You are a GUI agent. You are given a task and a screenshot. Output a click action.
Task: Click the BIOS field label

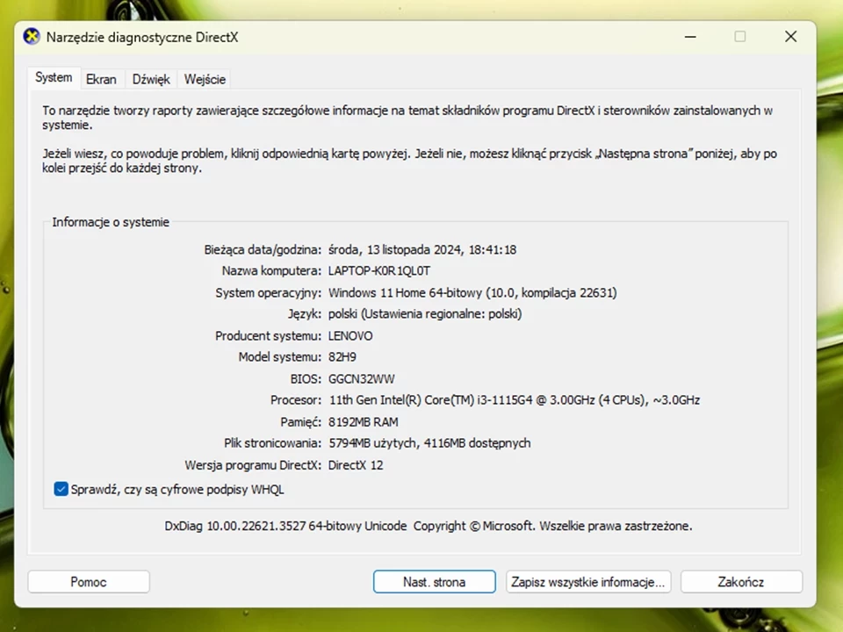pyautogui.click(x=306, y=379)
